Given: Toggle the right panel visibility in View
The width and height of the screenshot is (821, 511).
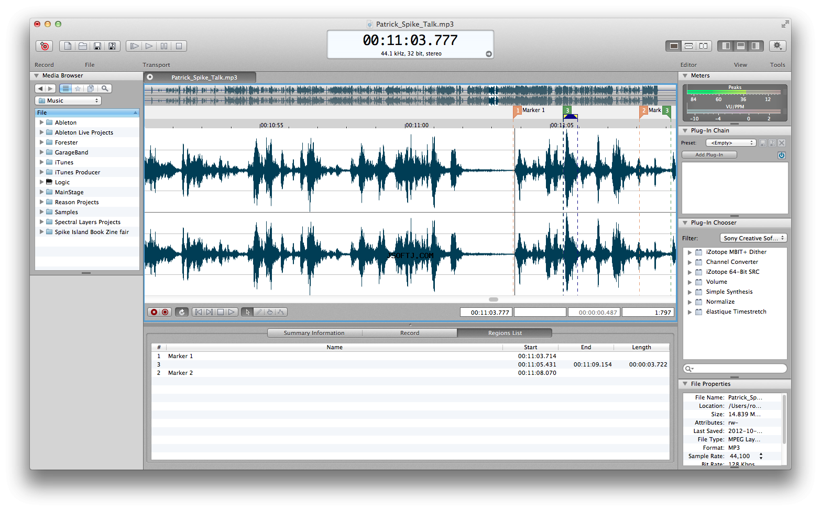Looking at the screenshot, I should point(756,46).
